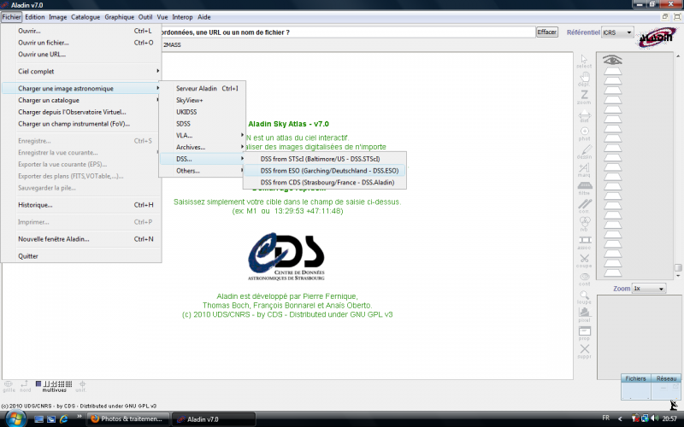Expand the 'Ciel complet' submenu
The image size is (684, 427).
pos(81,72)
